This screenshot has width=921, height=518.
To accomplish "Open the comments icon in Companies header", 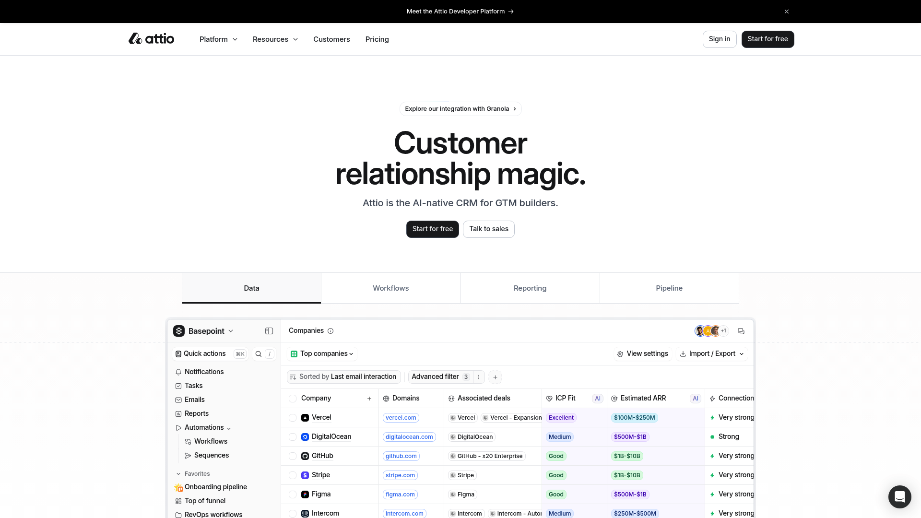I will (x=741, y=331).
